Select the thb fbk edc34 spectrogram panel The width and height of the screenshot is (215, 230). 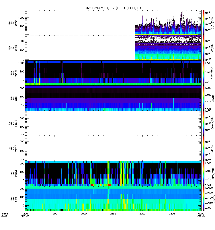(113, 73)
